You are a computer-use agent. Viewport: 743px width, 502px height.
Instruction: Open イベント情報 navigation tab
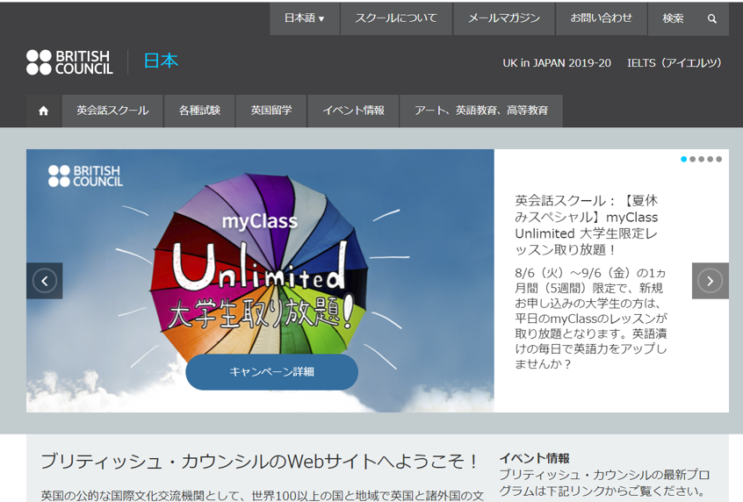[353, 111]
